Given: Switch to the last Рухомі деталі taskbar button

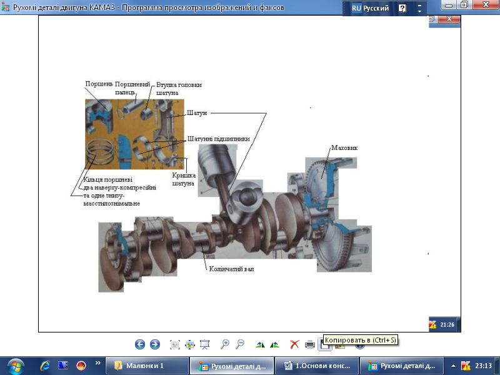Looking at the screenshot, I should tap(401, 366).
